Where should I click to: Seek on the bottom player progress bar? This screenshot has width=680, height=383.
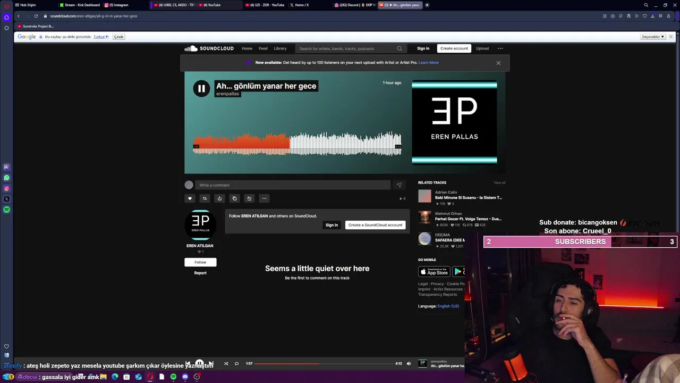[x=325, y=364]
